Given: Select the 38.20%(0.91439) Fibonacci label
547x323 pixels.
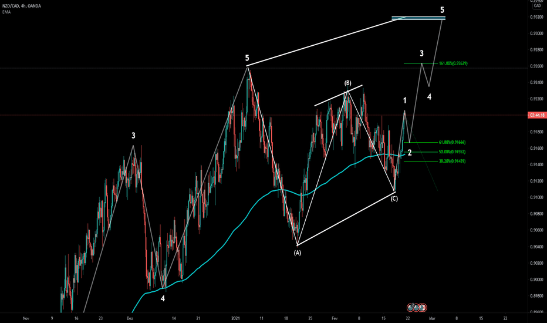Looking at the screenshot, I should (452, 161).
